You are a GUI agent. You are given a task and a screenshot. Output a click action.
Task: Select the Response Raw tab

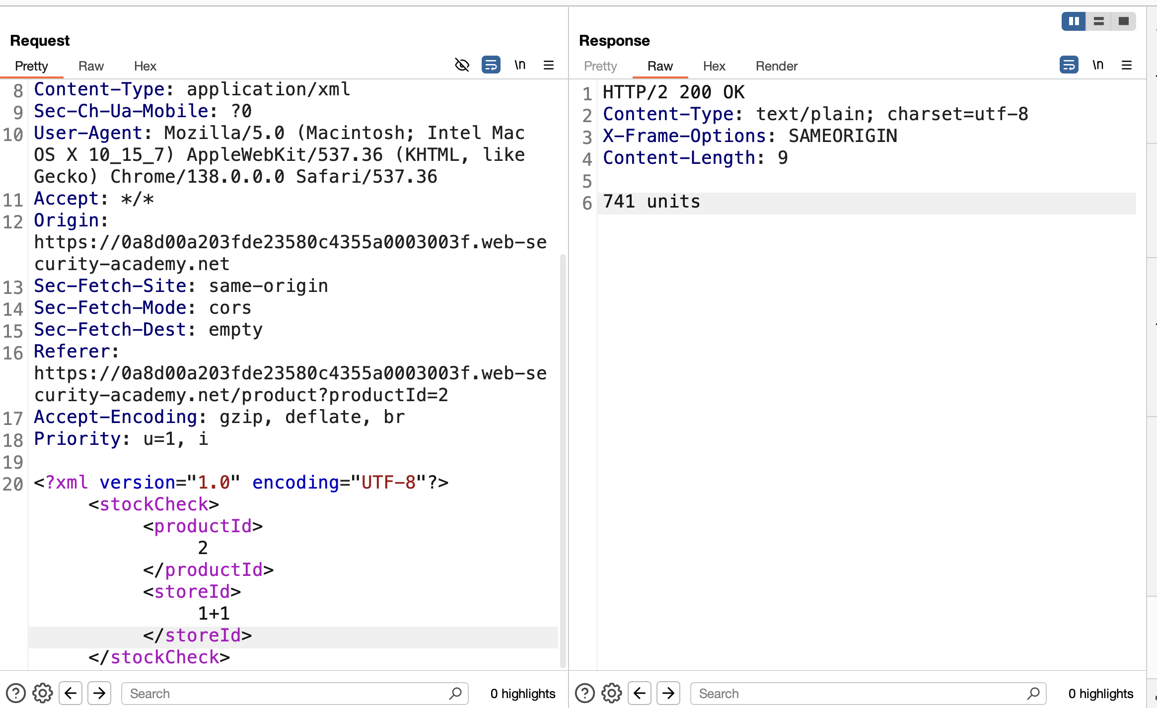660,66
